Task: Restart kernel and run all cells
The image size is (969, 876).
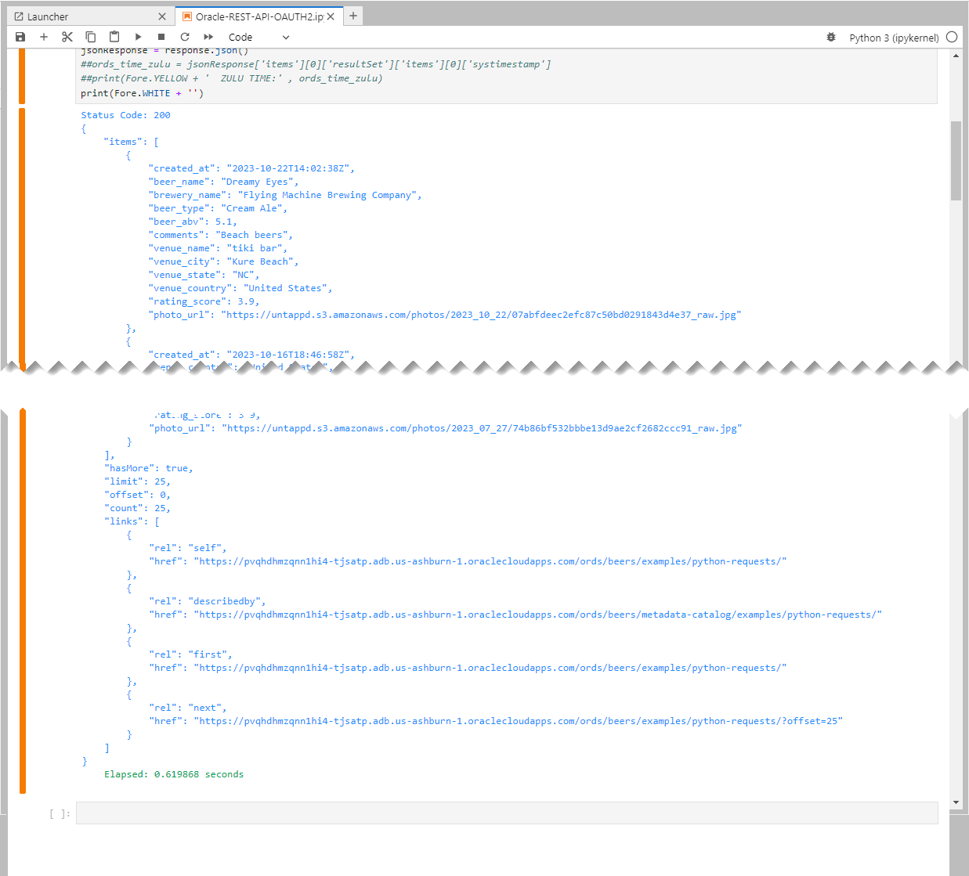Action: [208, 37]
